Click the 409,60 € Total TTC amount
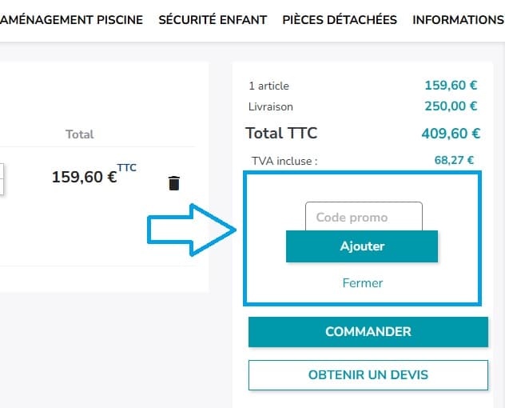This screenshot has width=505, height=408. point(450,134)
